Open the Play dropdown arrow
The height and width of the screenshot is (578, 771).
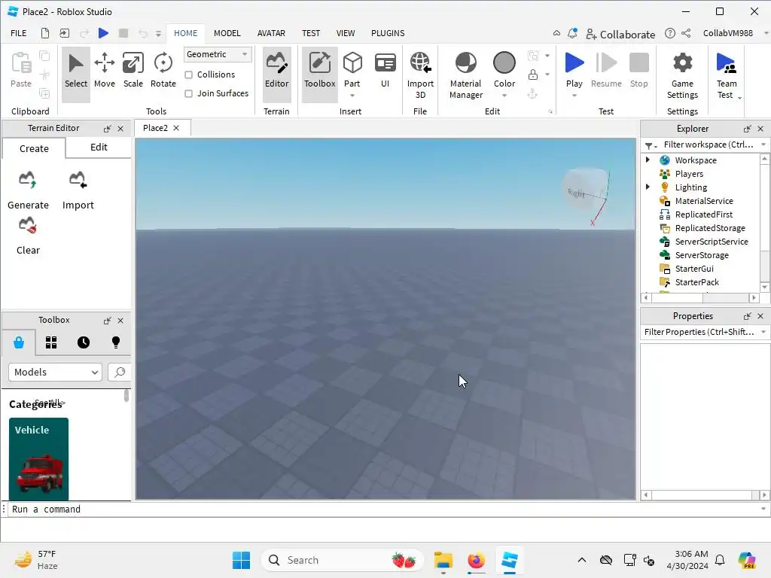(574, 96)
